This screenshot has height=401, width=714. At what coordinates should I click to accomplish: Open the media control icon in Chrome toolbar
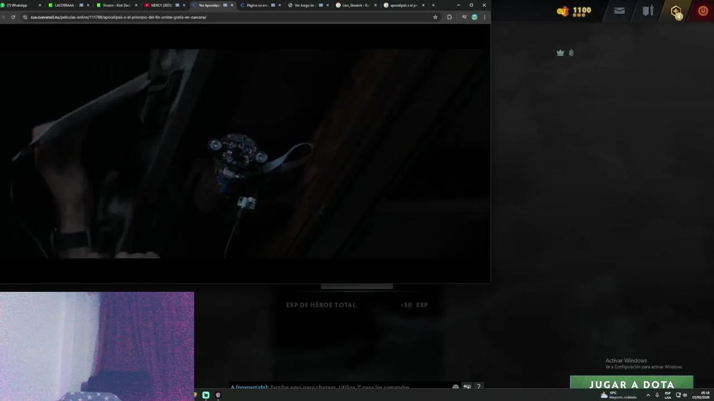[464, 17]
